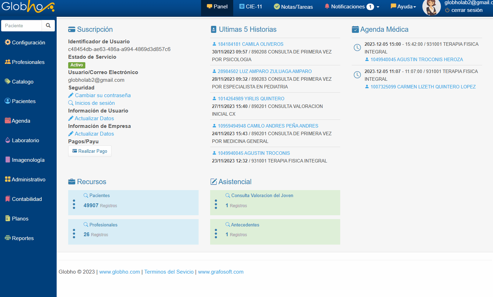Click cerrar sesión to log out
Image resolution: width=493 pixels, height=297 pixels.
click(466, 10)
